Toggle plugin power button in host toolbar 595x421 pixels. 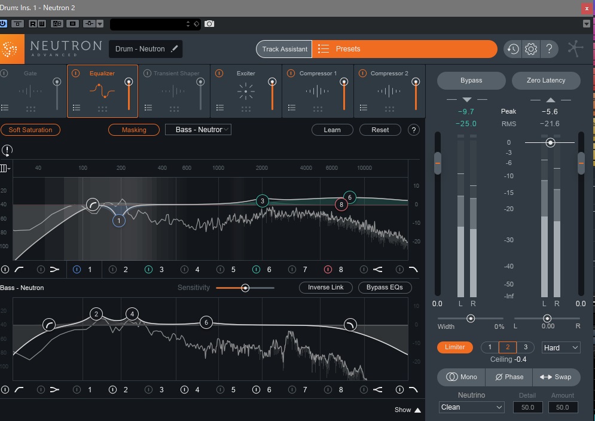coord(3,24)
